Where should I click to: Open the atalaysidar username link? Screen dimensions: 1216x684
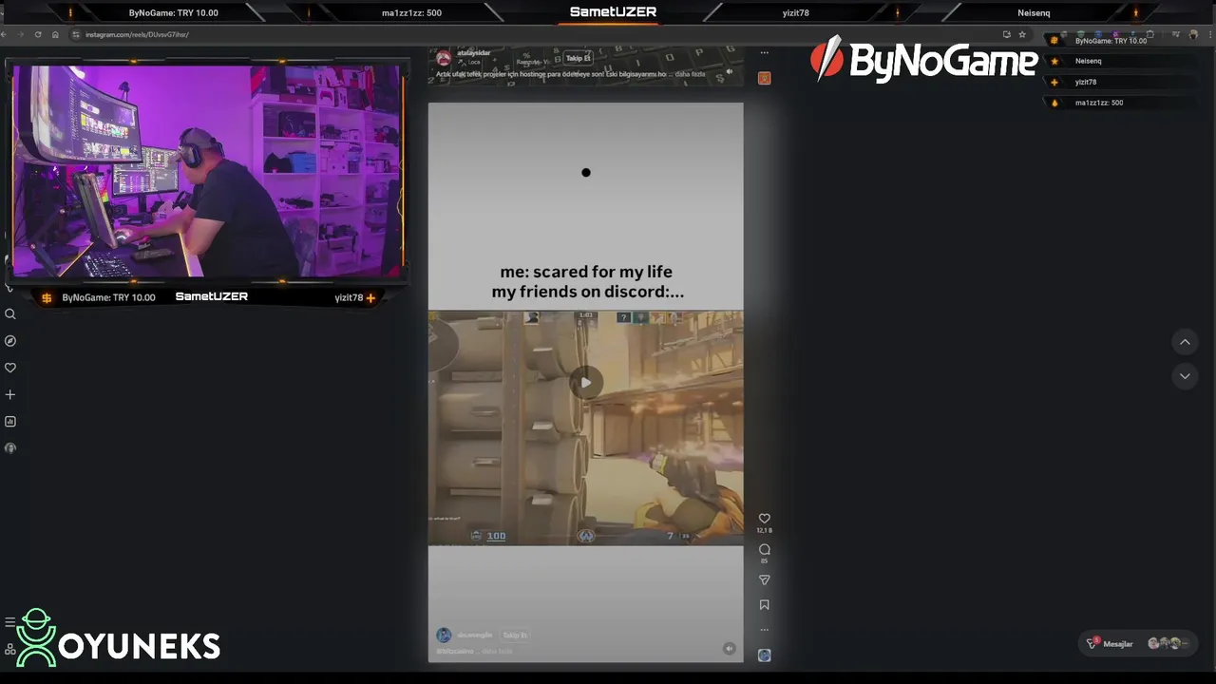473,53
